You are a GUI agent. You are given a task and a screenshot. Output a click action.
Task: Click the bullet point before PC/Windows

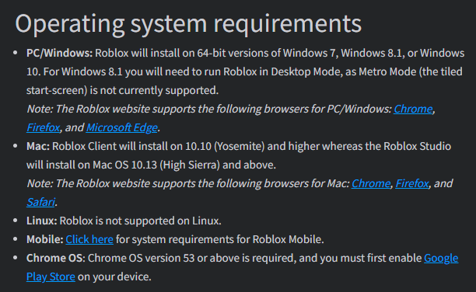[16, 53]
